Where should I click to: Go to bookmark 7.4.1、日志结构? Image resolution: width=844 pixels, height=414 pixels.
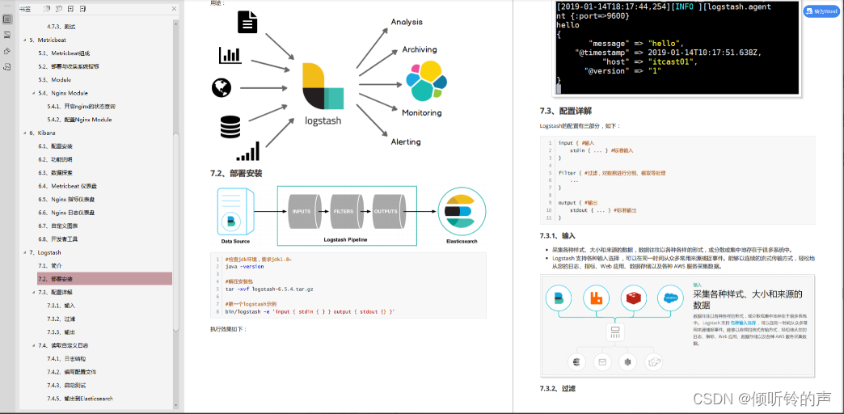pyautogui.click(x=66, y=358)
